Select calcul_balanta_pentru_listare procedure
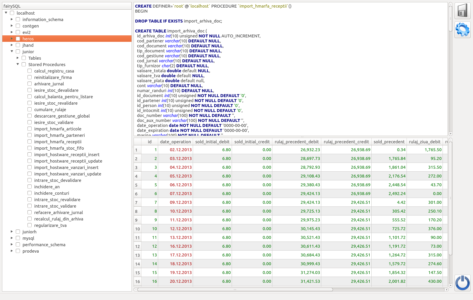 [64, 97]
